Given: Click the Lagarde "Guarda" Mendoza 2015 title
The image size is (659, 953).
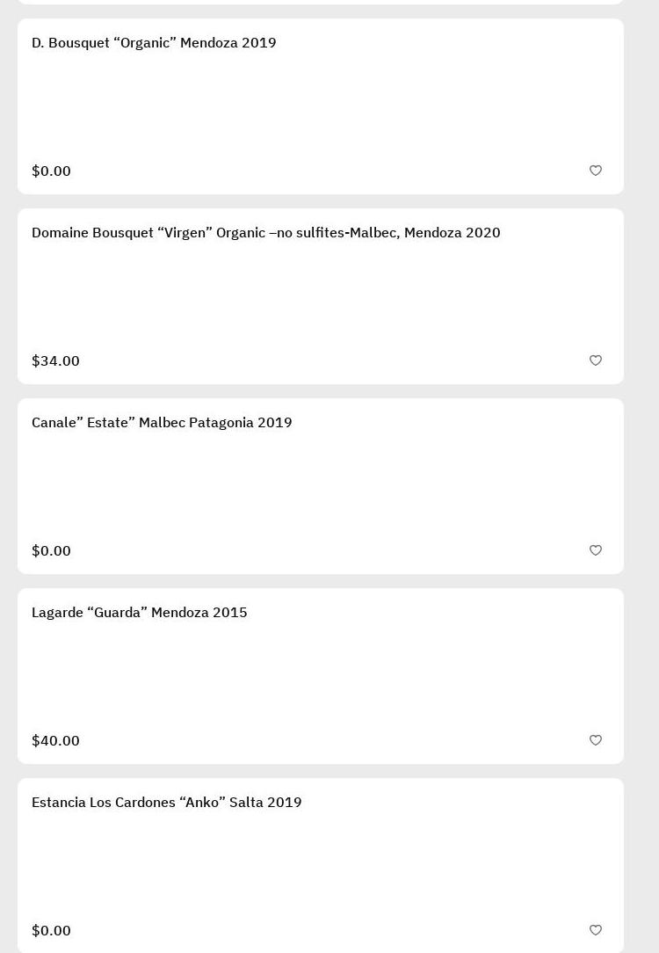Looking at the screenshot, I should pyautogui.click(x=139, y=613).
